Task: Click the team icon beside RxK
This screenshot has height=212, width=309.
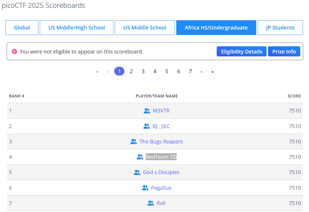Action: tap(151, 203)
